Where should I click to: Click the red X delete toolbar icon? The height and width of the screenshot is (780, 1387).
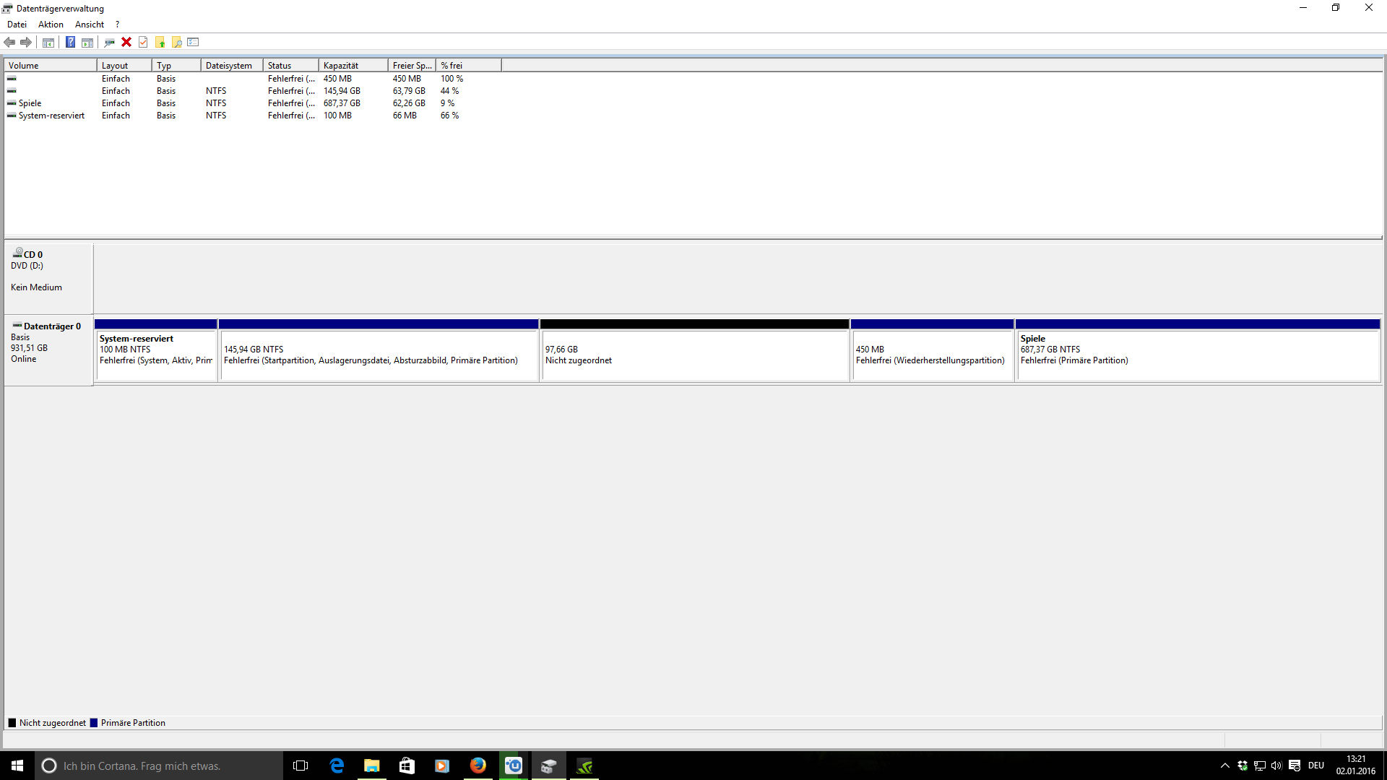(126, 42)
